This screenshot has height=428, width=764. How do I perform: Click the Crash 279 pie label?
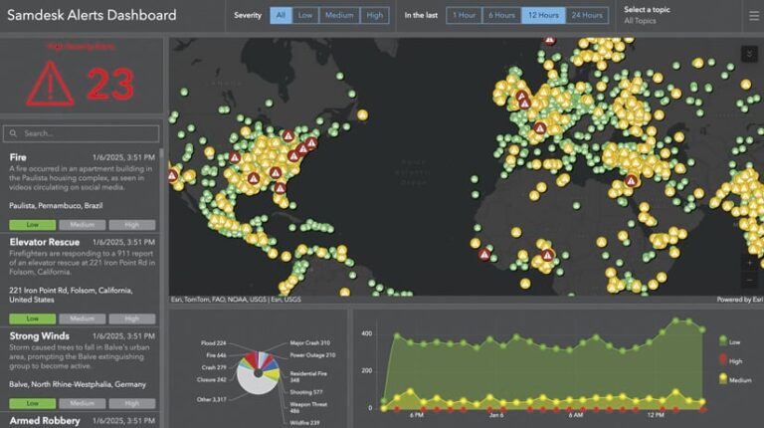point(214,367)
